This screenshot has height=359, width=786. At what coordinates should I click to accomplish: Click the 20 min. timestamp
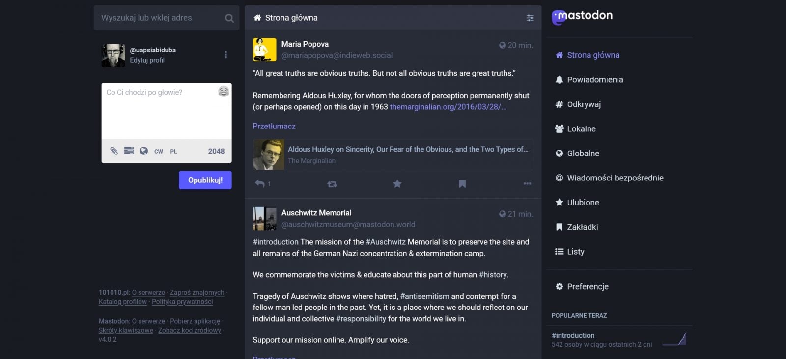tap(516, 45)
